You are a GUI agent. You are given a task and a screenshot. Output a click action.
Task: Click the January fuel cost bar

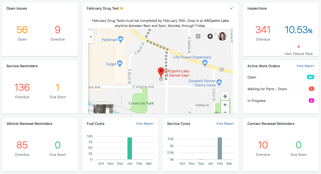pyautogui.click(x=130, y=148)
